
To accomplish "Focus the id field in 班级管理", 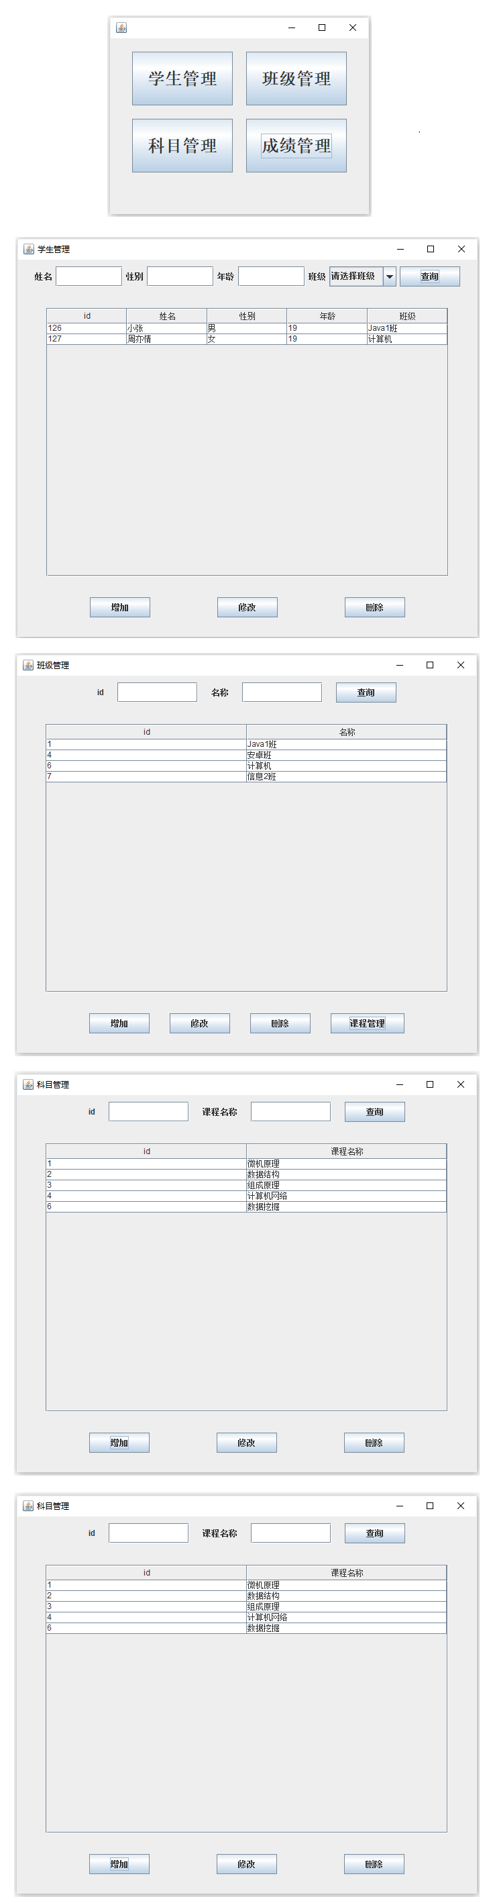I will pyautogui.click(x=157, y=692).
